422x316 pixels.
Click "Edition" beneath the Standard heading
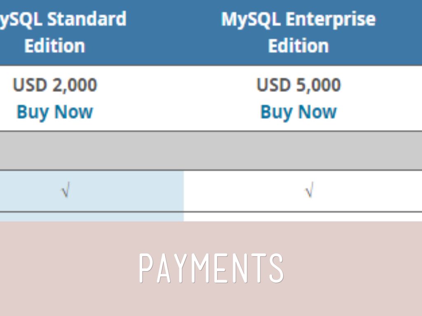tap(54, 46)
